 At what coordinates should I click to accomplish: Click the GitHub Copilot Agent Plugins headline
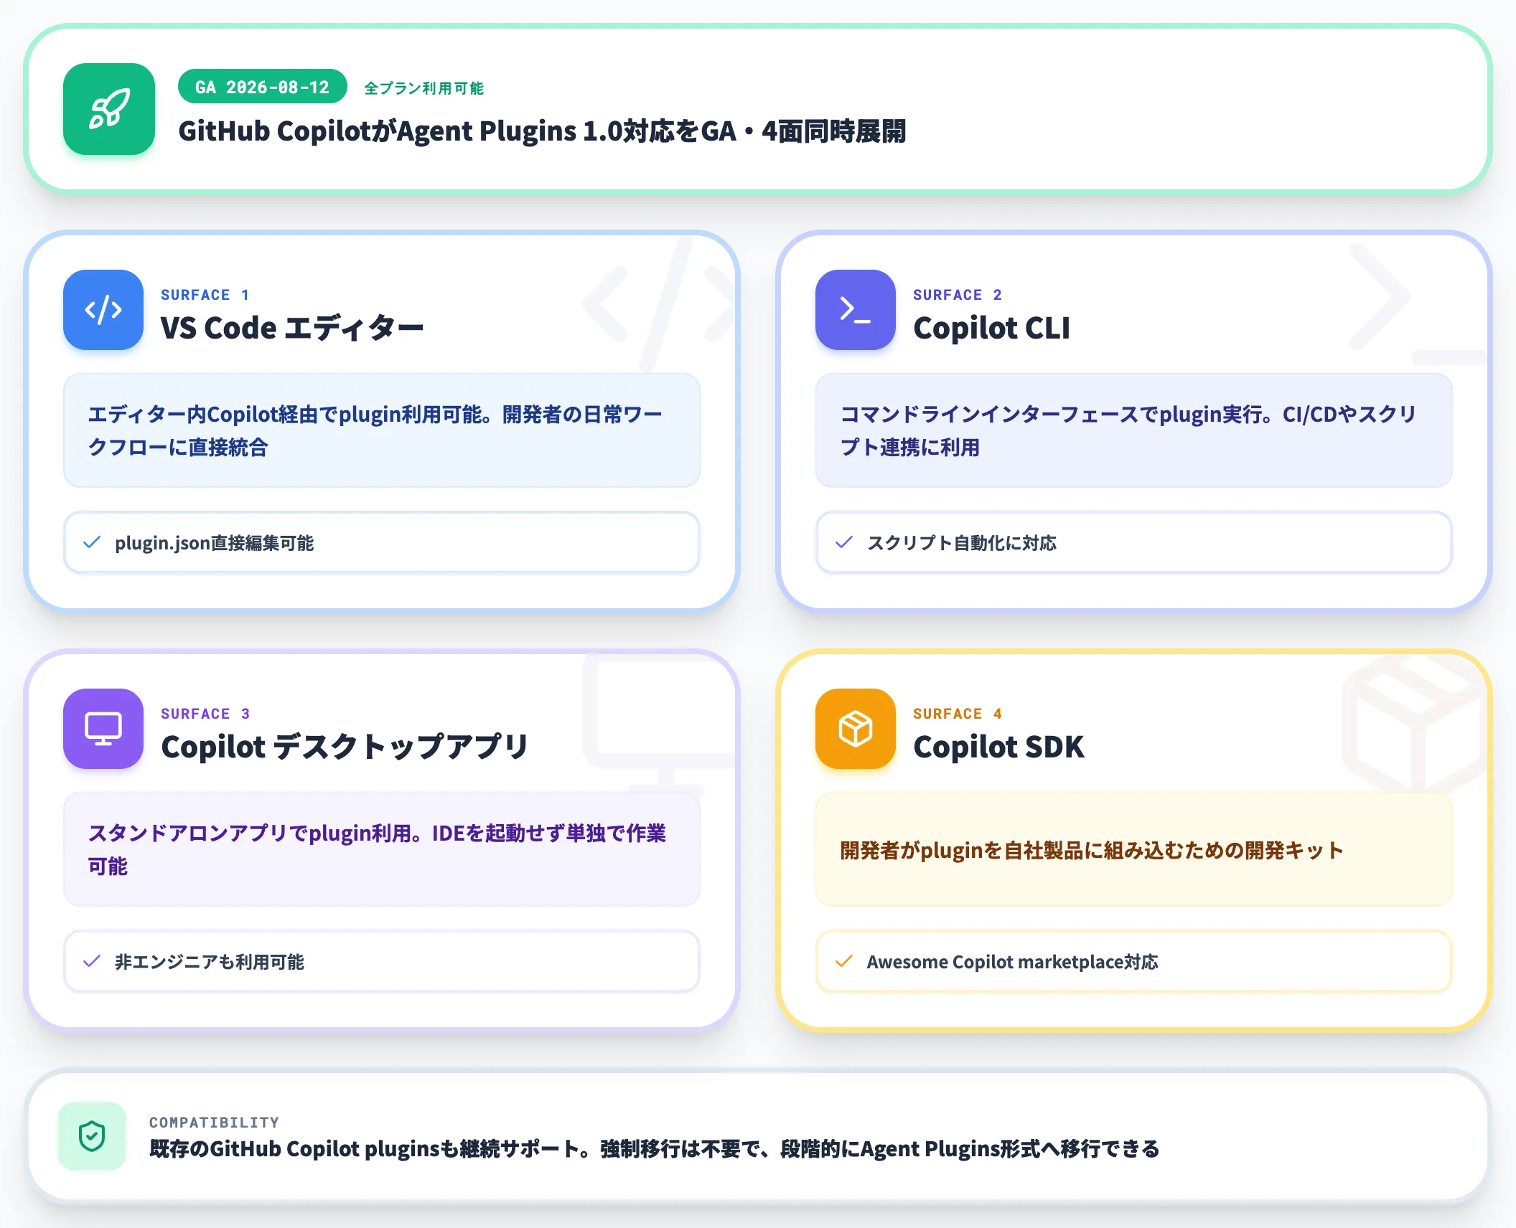coord(542,131)
